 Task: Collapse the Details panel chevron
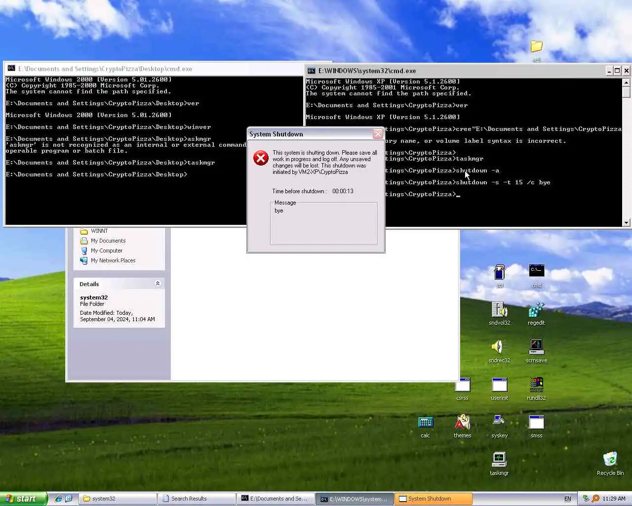click(x=158, y=284)
